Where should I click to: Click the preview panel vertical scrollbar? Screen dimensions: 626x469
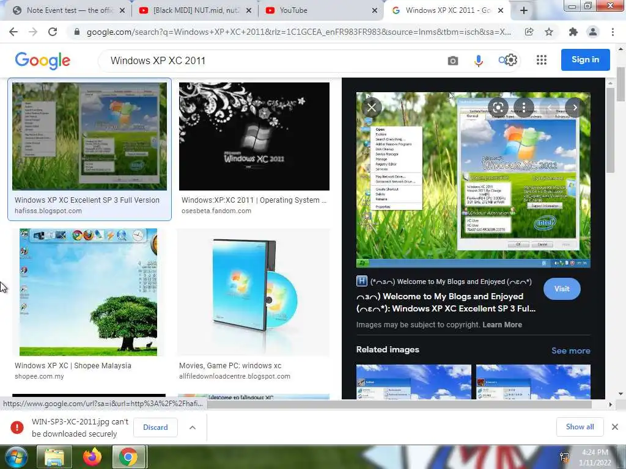click(609, 129)
